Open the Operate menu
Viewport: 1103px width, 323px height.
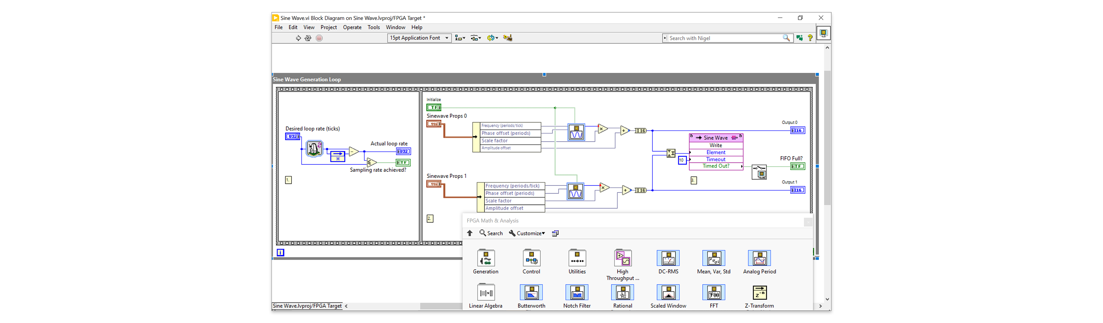pos(352,27)
